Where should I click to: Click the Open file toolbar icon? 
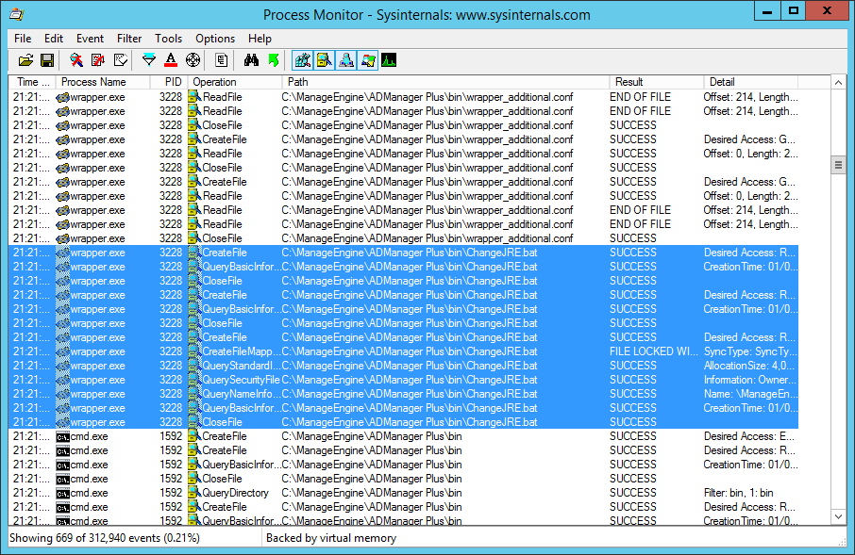(x=25, y=60)
